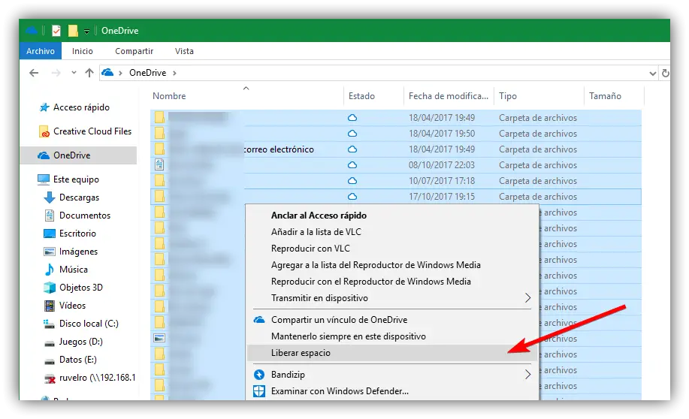Click the Objetos 3D cube icon
The image size is (689, 419).
click(x=50, y=288)
